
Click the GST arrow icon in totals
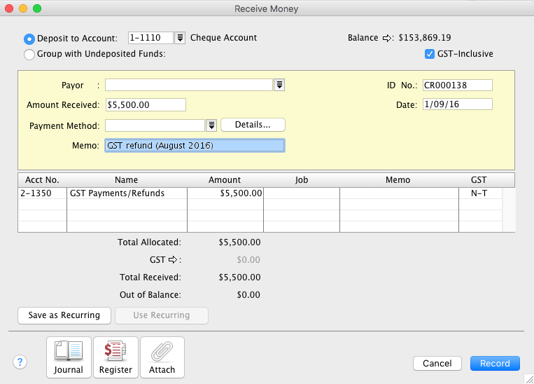[171, 260]
